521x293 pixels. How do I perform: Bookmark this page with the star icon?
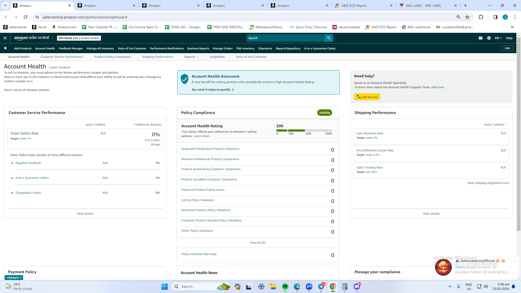point(467,17)
